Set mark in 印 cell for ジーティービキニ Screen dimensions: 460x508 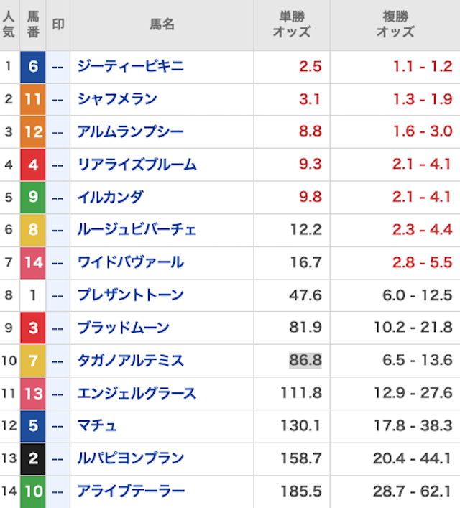(x=58, y=67)
